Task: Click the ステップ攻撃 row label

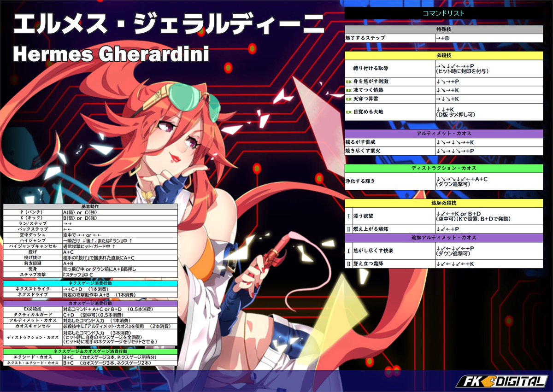Action: (32, 274)
